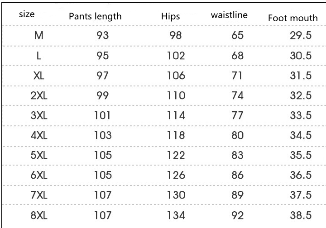Click the "Foot mouth" column header
326x228 pixels.
point(292,19)
